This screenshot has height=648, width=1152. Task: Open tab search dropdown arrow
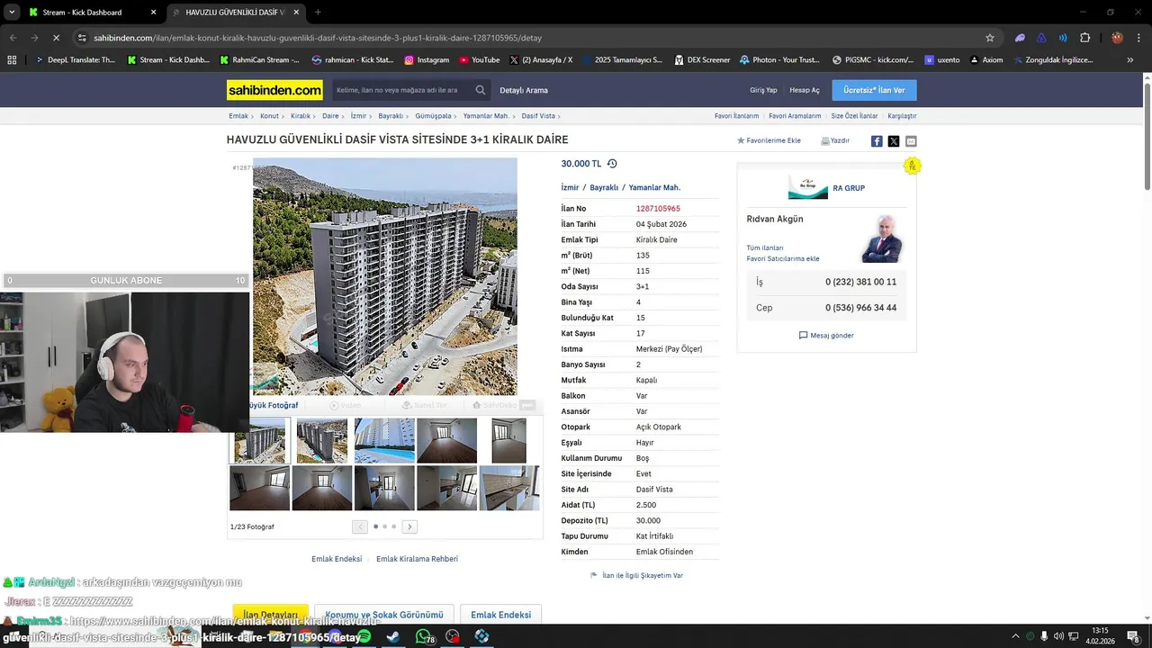(x=12, y=13)
